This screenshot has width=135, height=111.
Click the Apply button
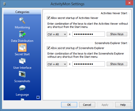pyautogui.click(x=105, y=105)
